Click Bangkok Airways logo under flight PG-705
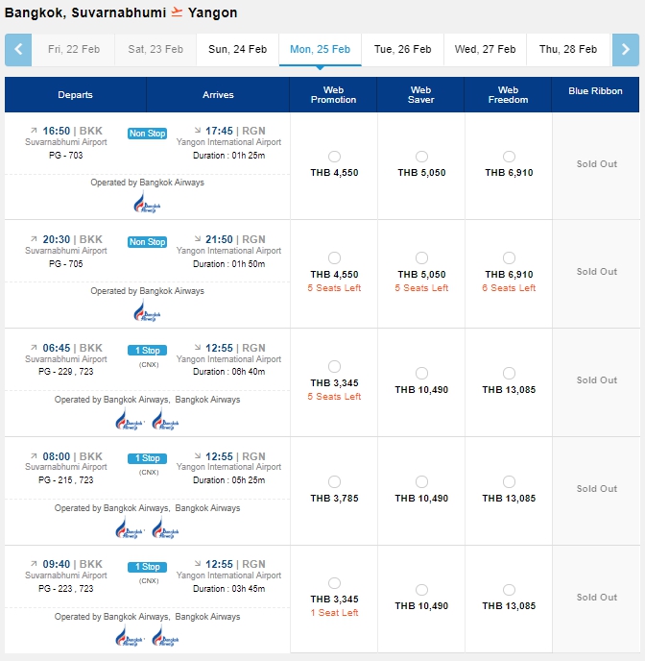The width and height of the screenshot is (645, 661). [147, 311]
